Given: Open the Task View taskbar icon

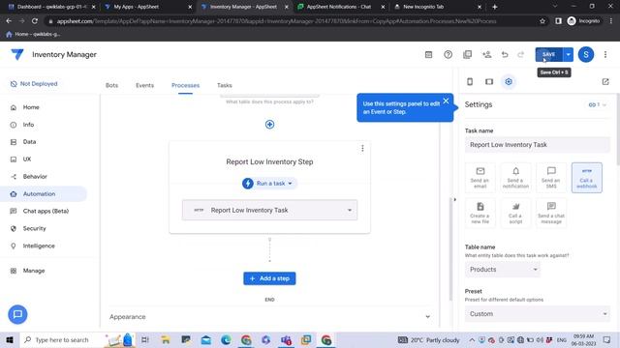Looking at the screenshot, I should (x=145, y=339).
